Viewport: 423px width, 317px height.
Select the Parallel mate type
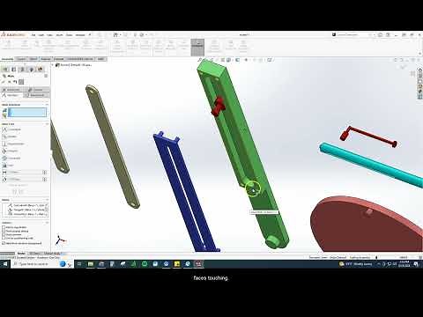(10, 136)
